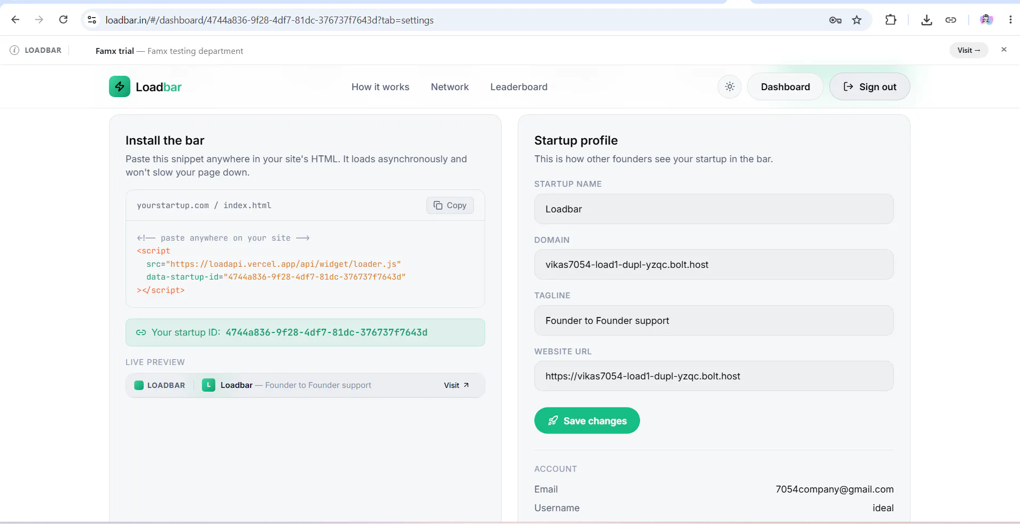Open browser extensions puzzle icon
Screen dimensions: 1020x524
(x=891, y=20)
